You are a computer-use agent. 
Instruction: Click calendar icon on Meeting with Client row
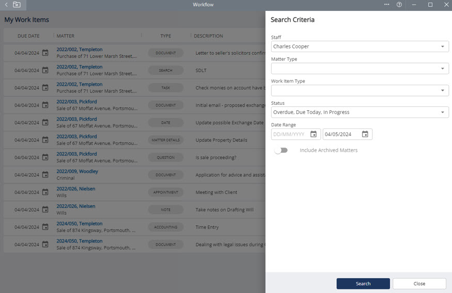(45, 192)
